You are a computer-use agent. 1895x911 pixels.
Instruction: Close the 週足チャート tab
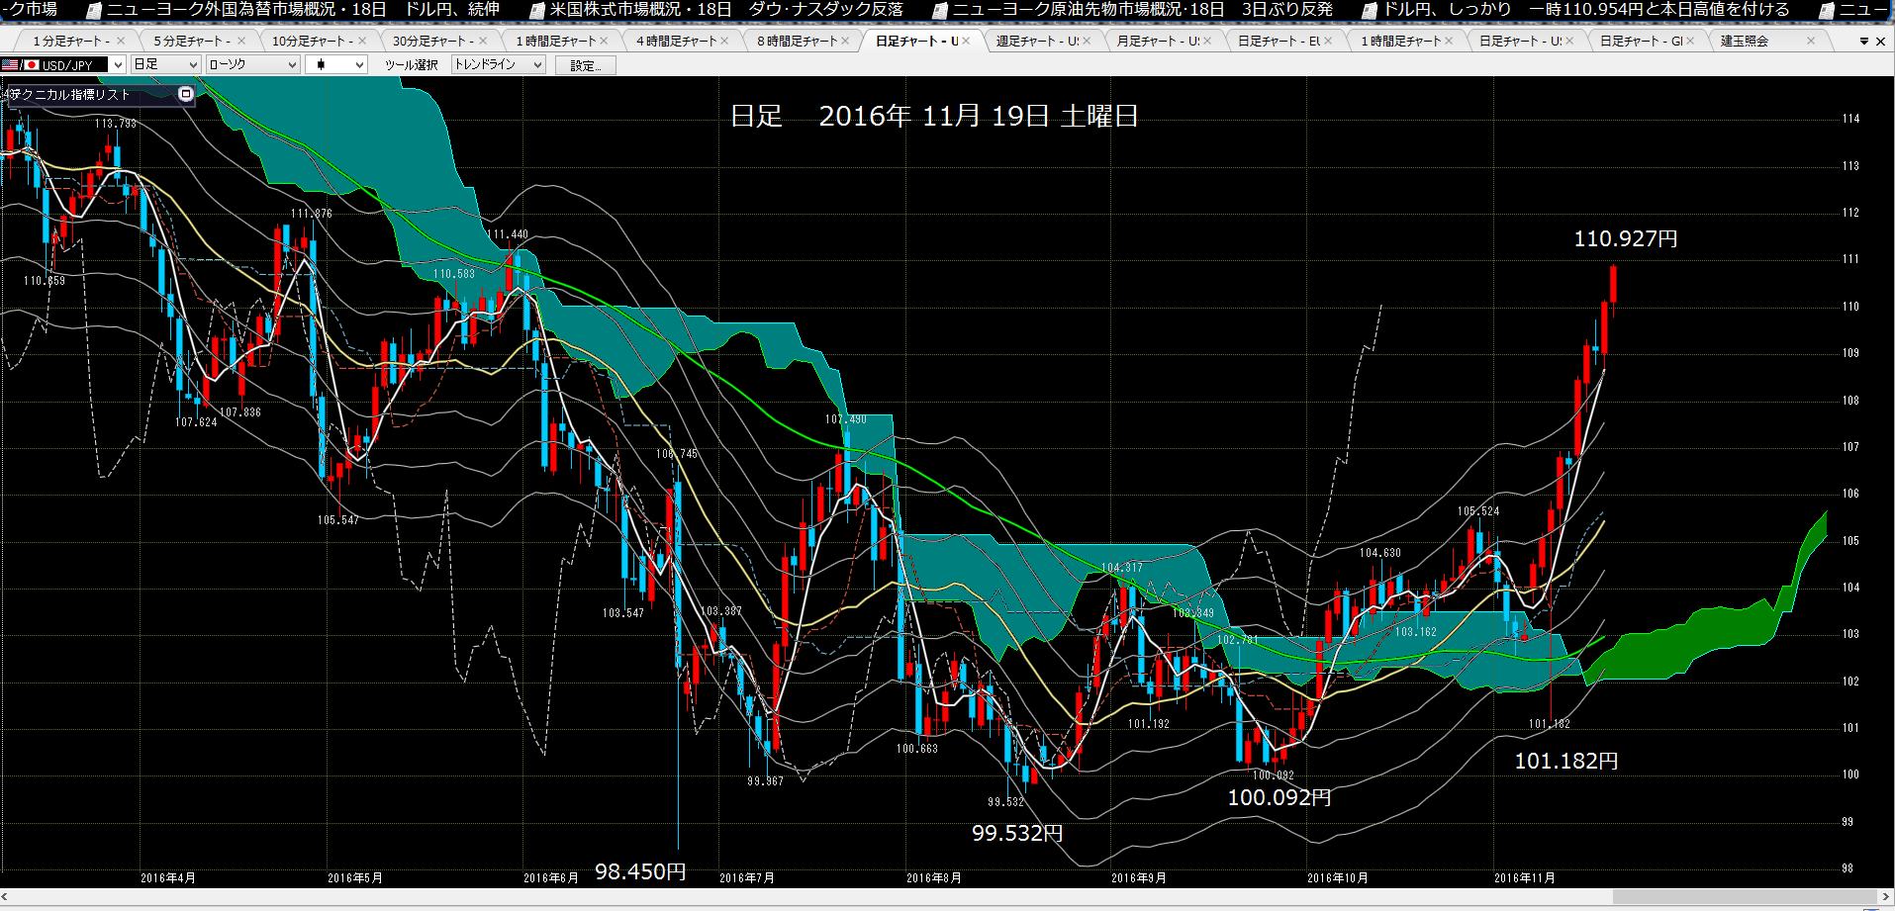pos(1087,41)
